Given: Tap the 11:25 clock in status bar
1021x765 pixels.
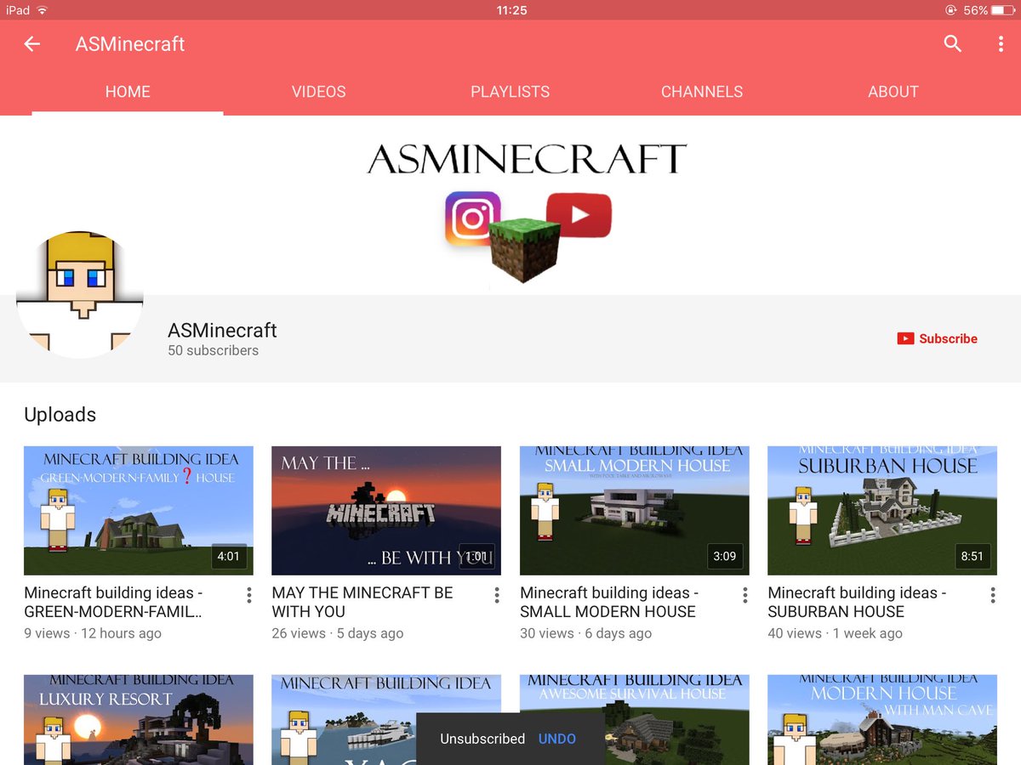Looking at the screenshot, I should (x=511, y=10).
